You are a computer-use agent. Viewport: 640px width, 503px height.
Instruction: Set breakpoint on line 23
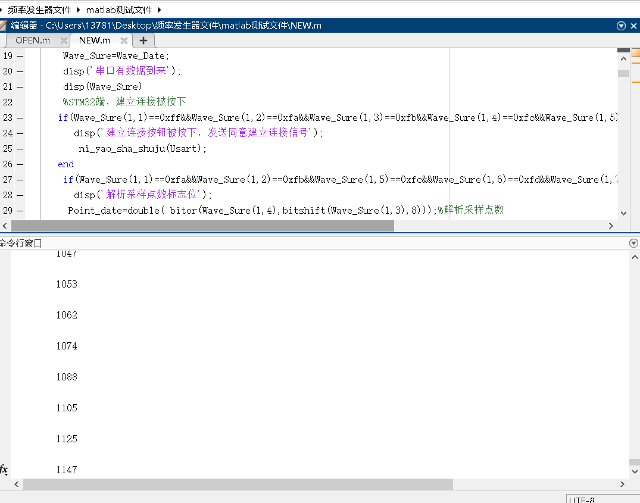click(20, 118)
